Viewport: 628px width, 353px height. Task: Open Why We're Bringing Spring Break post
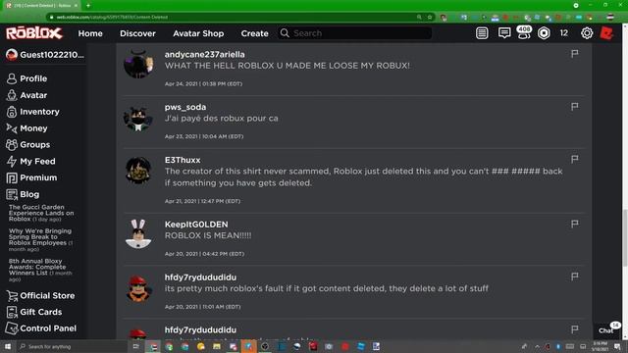(x=41, y=239)
